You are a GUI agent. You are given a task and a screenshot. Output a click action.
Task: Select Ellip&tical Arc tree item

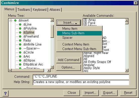(33, 64)
